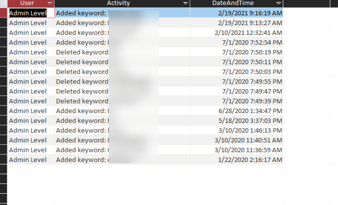338x205 pixels.
Task: Select the 2/10/2021 12:32:41 AM date cell
Action: 248,33
